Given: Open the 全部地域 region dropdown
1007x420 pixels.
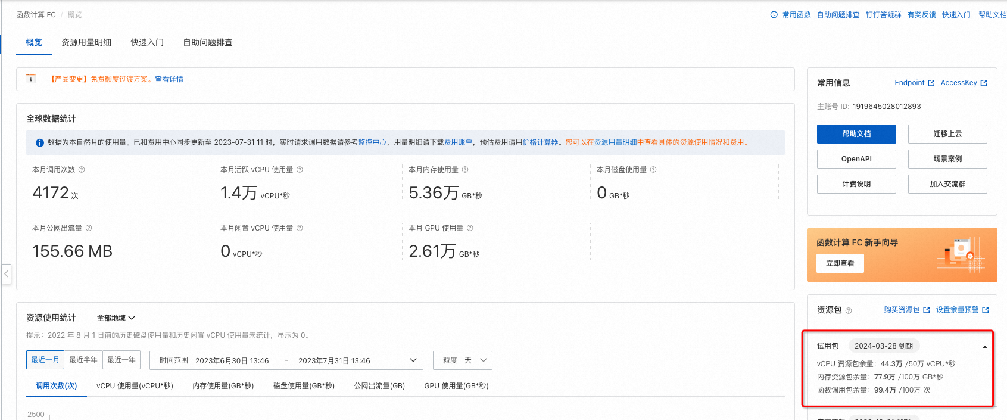Looking at the screenshot, I should click(116, 318).
